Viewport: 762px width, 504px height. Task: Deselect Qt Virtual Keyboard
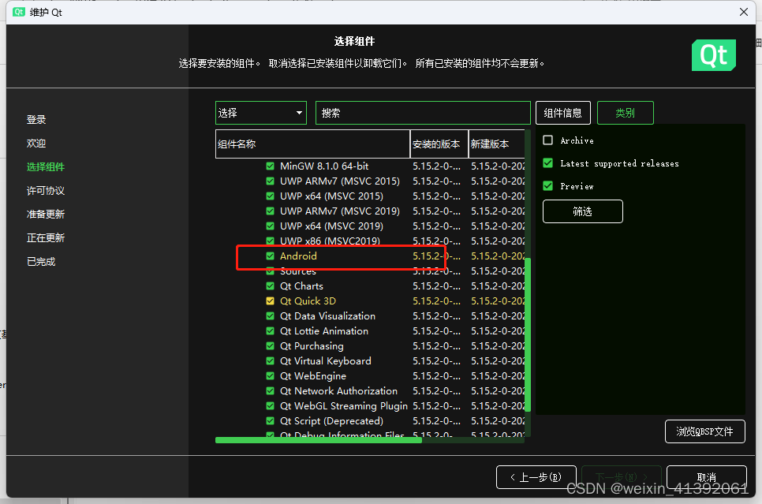coord(269,360)
